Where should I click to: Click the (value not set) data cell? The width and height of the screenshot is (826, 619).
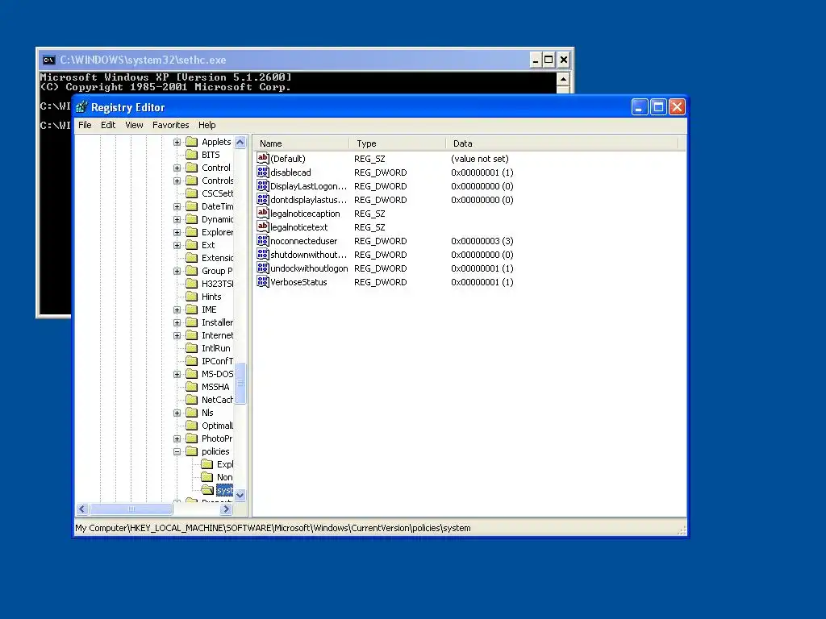[x=479, y=159]
